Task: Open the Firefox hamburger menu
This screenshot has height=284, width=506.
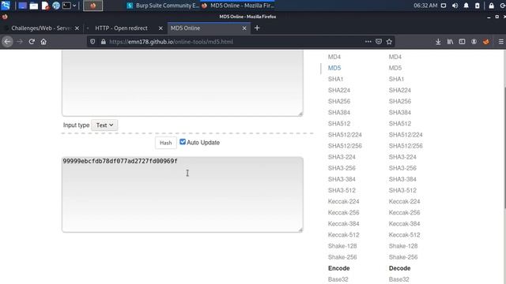Action: point(500,42)
